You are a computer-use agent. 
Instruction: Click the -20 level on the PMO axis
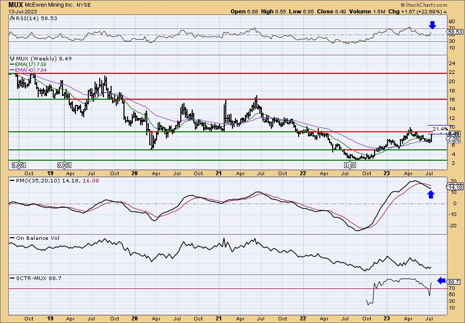[x=453, y=226]
